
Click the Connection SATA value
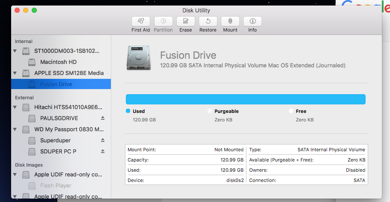tap(360, 180)
